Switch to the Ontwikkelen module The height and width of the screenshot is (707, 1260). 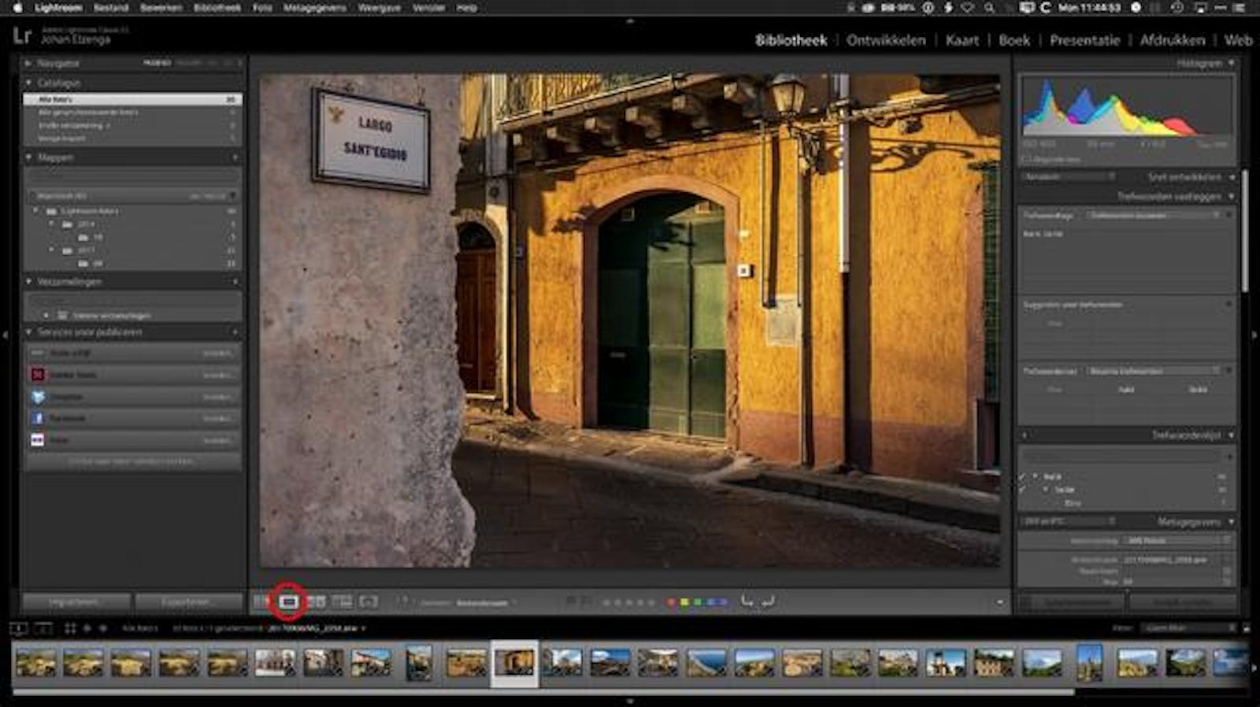click(x=886, y=40)
